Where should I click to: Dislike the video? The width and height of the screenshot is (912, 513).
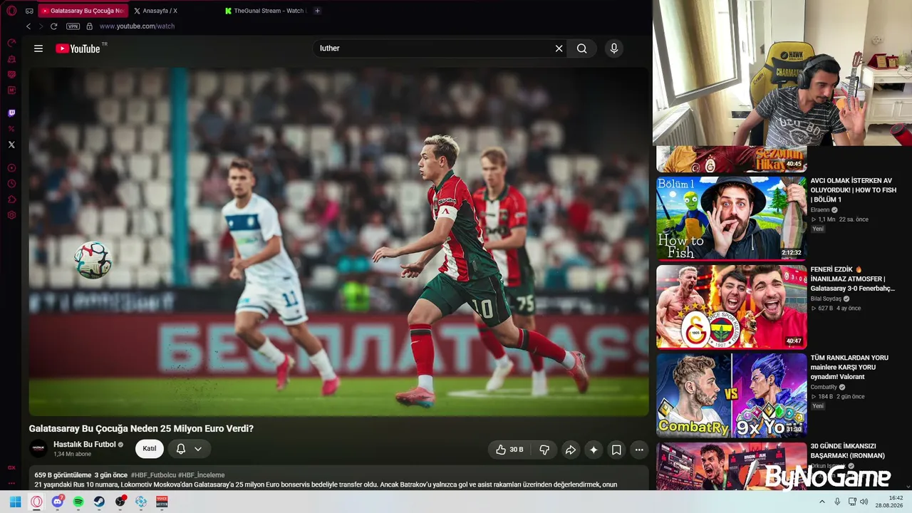pos(544,450)
